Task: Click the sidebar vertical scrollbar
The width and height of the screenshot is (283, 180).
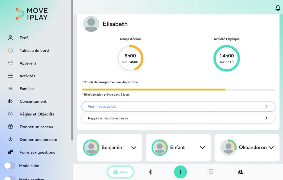Action: [72, 70]
